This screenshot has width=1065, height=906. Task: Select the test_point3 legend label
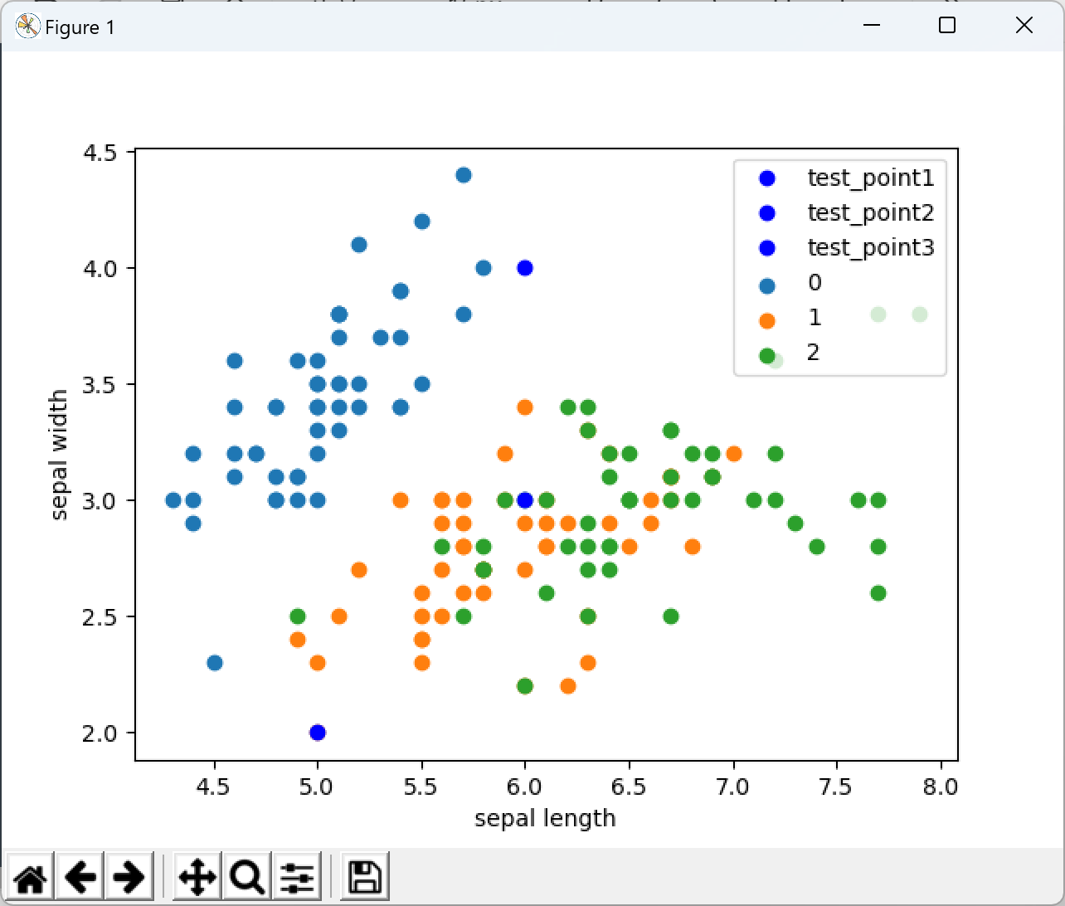869,247
